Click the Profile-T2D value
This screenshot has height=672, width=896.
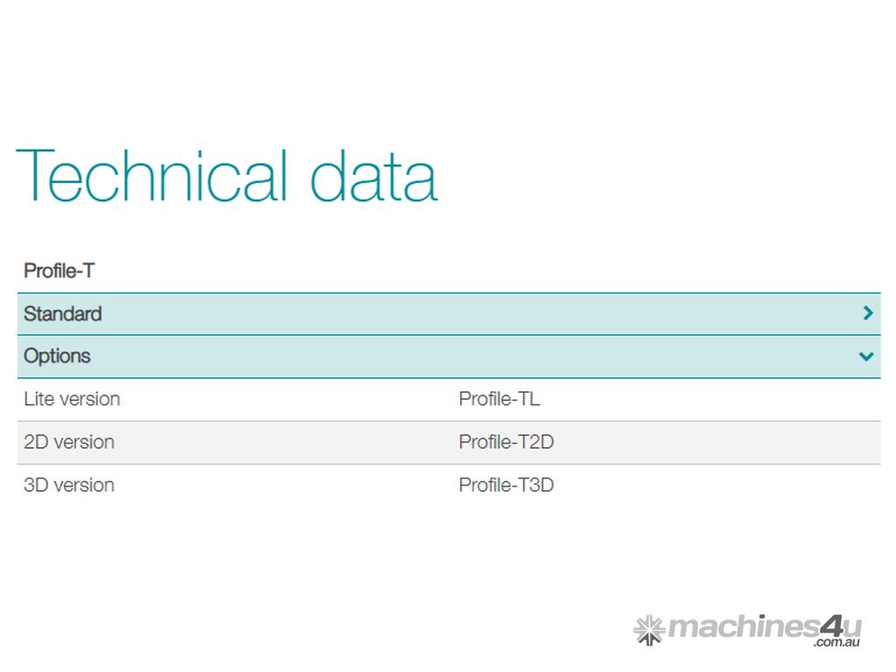[x=506, y=442]
